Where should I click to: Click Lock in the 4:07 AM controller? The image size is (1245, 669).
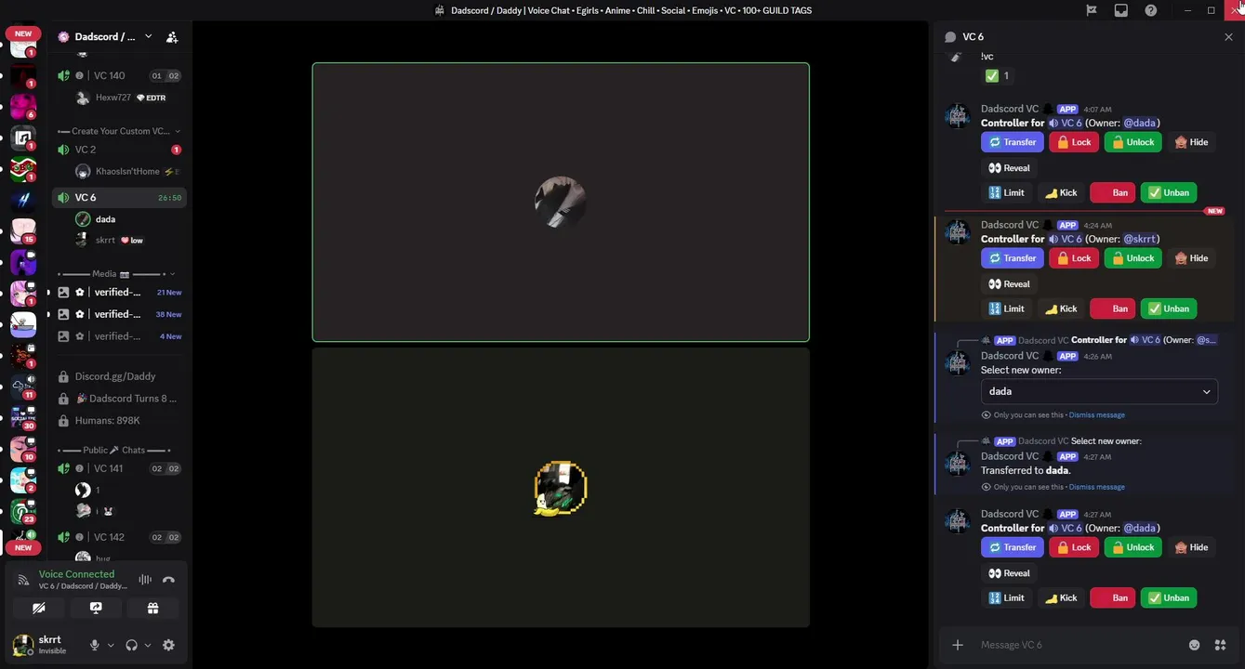point(1074,142)
